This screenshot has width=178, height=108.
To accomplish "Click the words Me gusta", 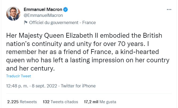I will point(108,102).
